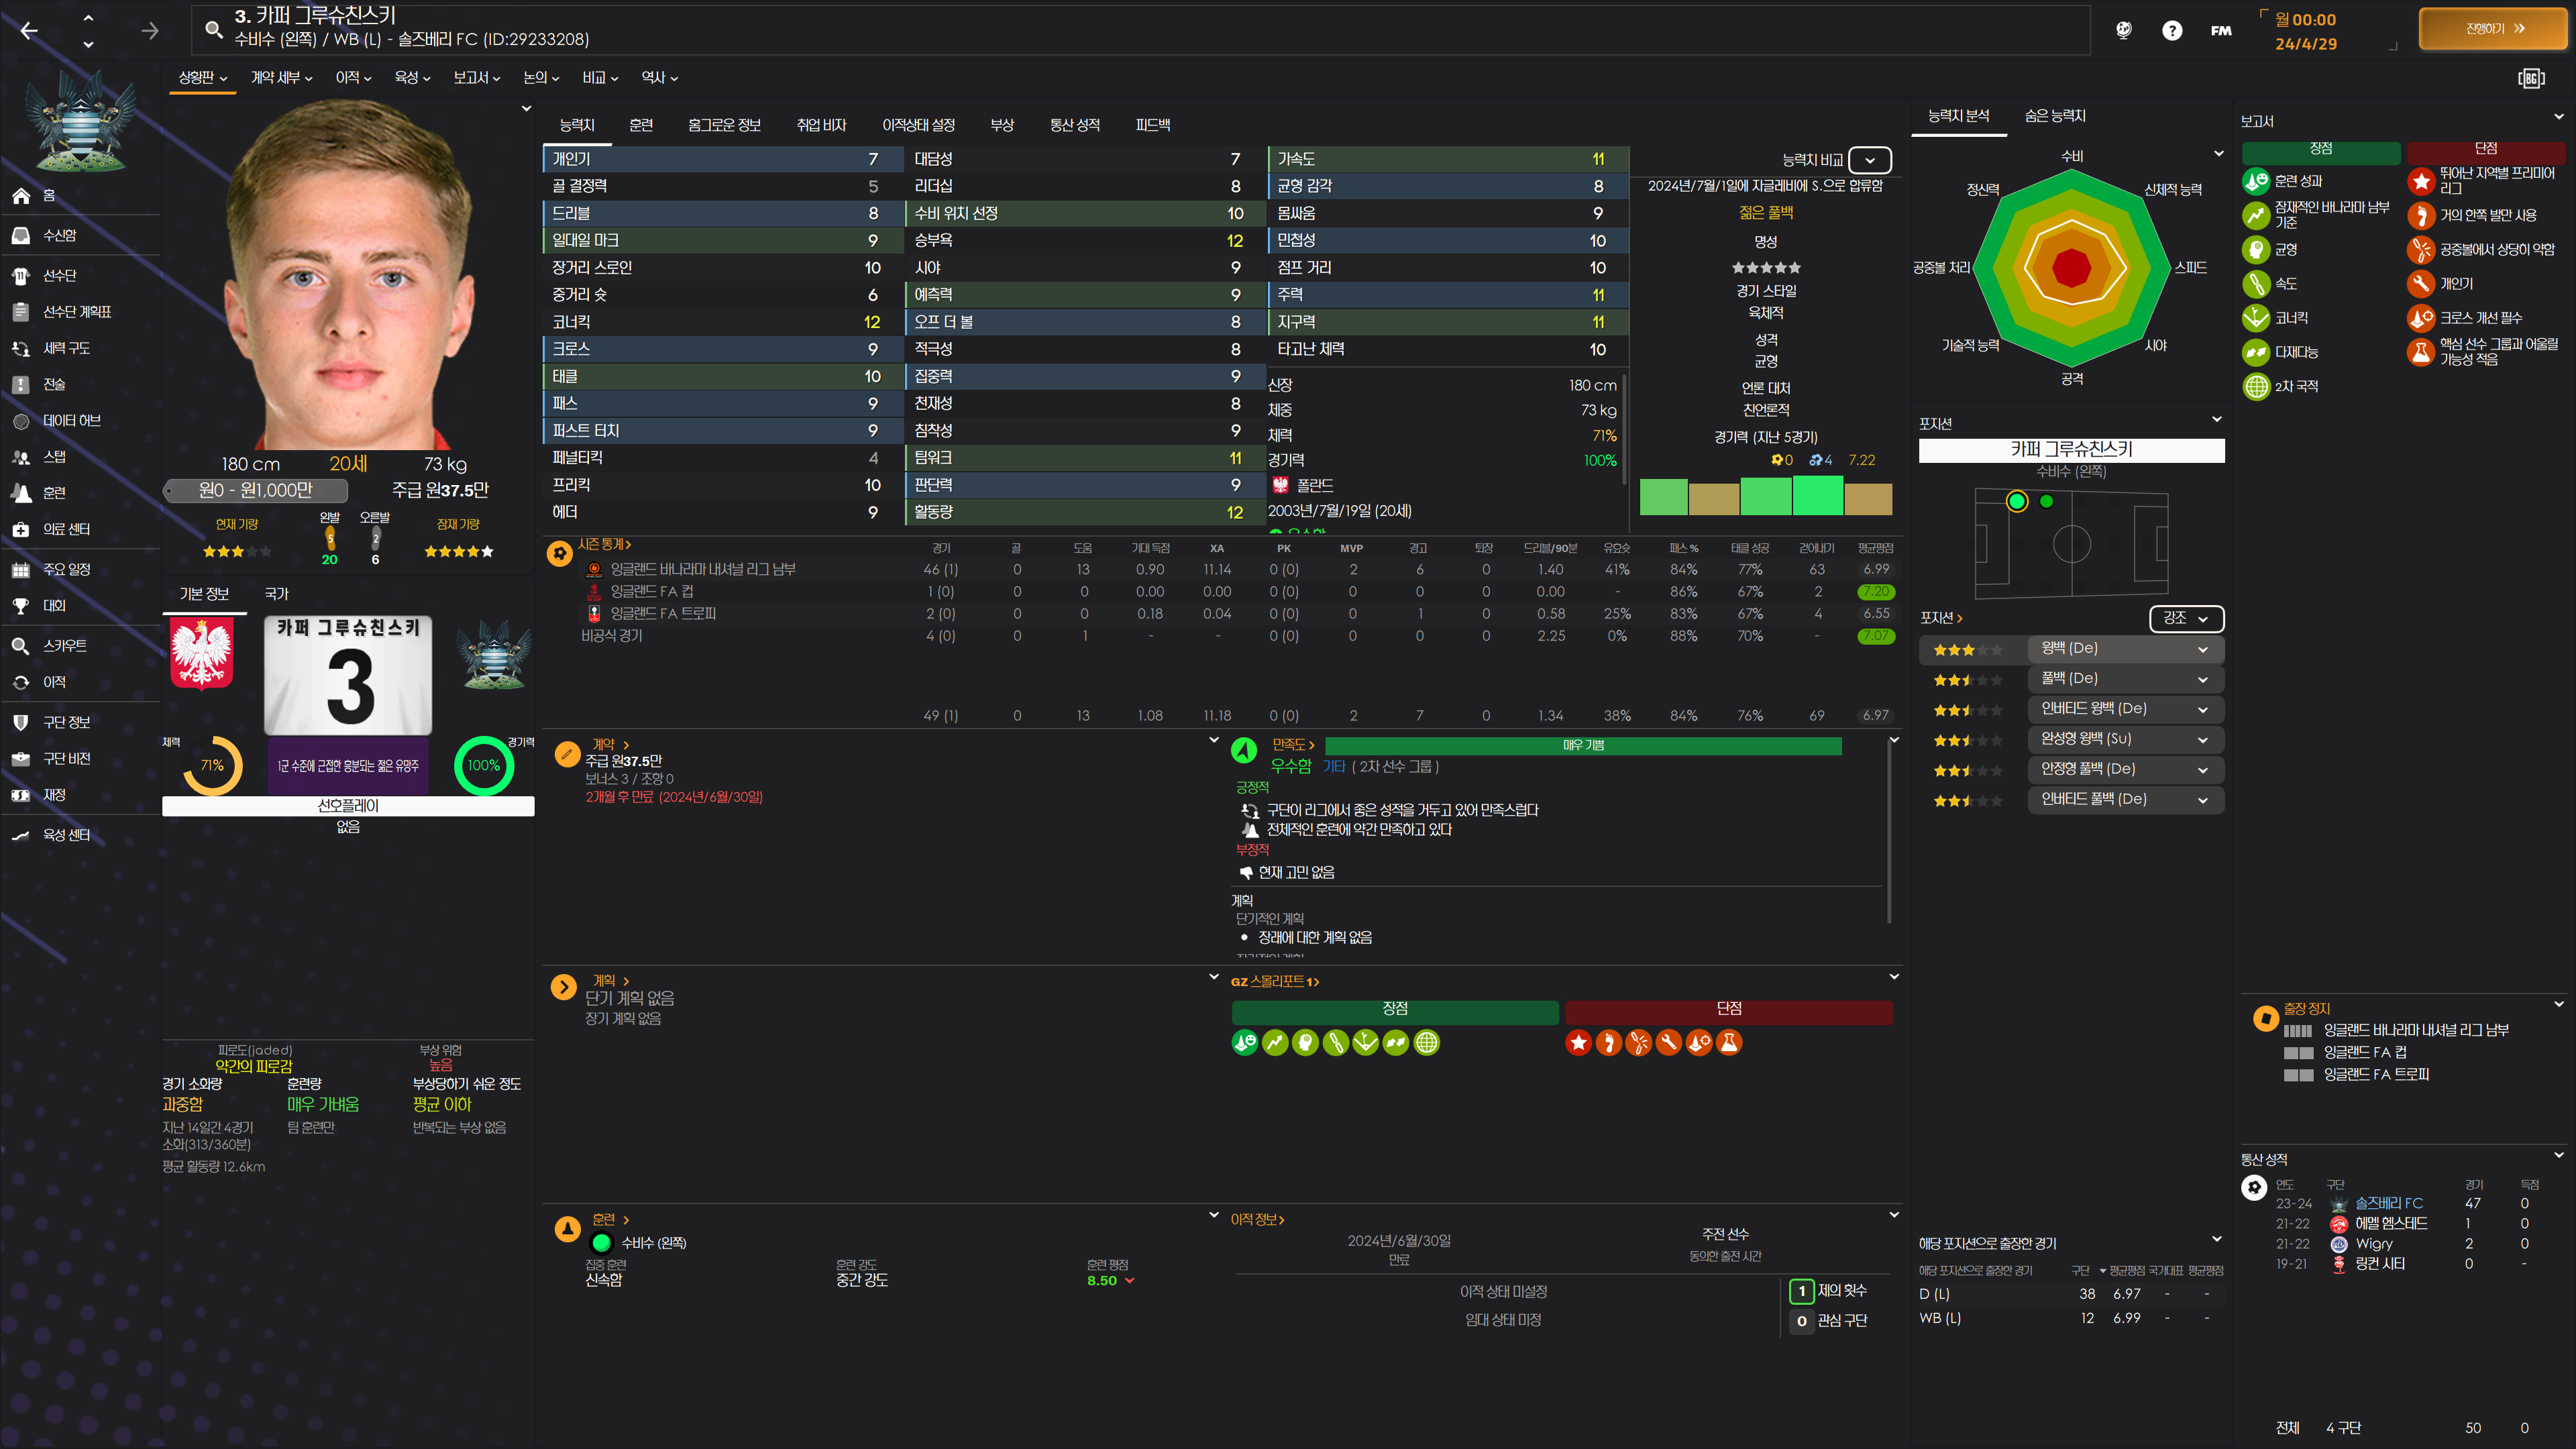Viewport: 2576px width, 1449px height.
Task: Open the 계약 세부 menu
Action: (x=281, y=78)
